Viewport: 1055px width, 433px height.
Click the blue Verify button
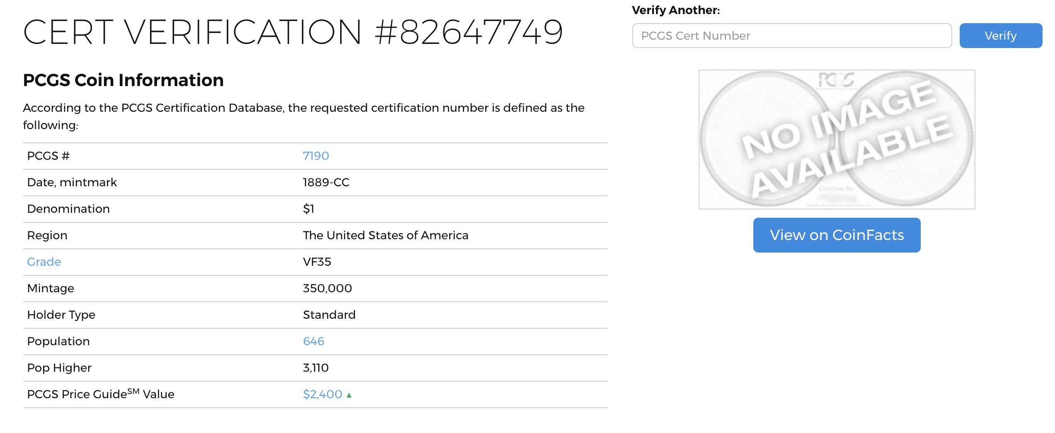pyautogui.click(x=1001, y=36)
